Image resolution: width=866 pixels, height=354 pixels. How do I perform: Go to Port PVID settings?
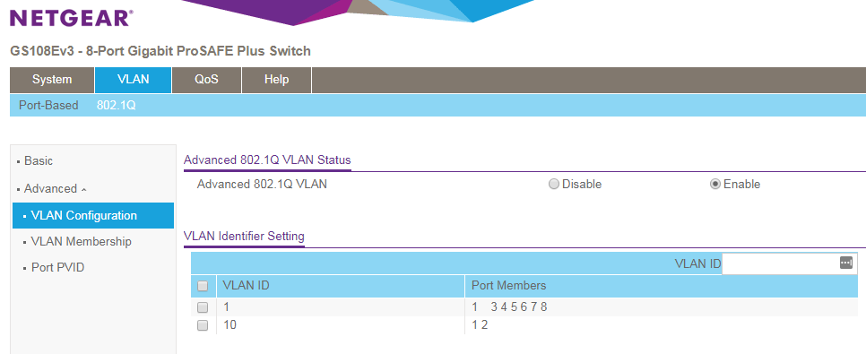(57, 268)
